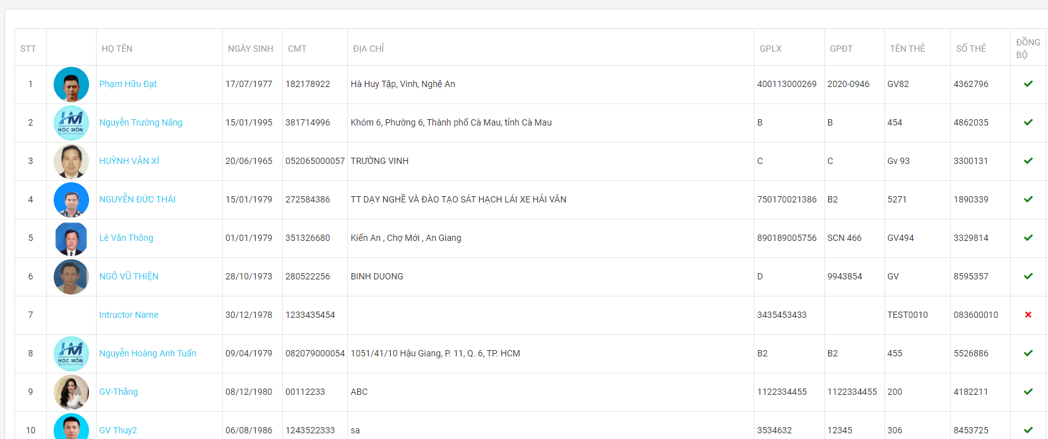The image size is (1048, 439).
Task: Click the avatar photo of Phạm Hữu Đạt
Action: 71,84
